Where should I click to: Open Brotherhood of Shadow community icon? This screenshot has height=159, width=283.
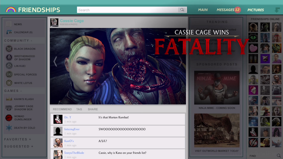pyautogui.click(x=9, y=57)
